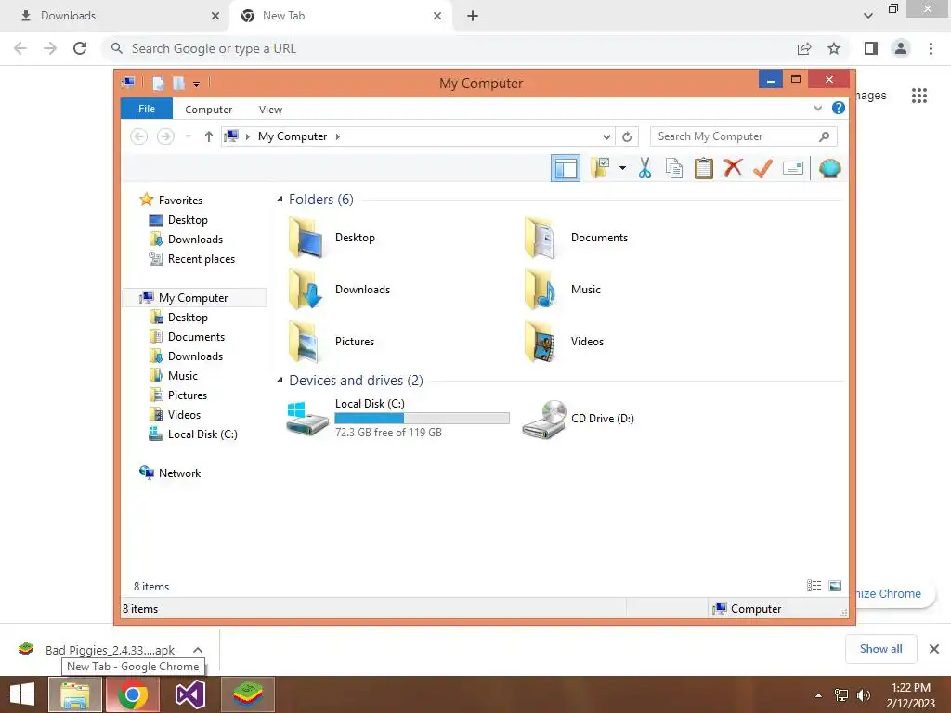951x713 pixels.
Task: Open a new Chrome tab
Action: (x=473, y=16)
